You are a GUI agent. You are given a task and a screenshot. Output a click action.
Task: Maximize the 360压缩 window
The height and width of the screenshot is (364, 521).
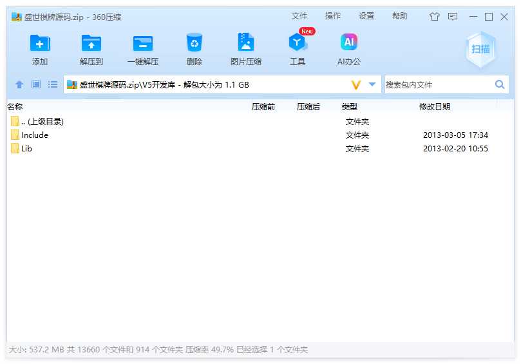pyautogui.click(x=489, y=17)
